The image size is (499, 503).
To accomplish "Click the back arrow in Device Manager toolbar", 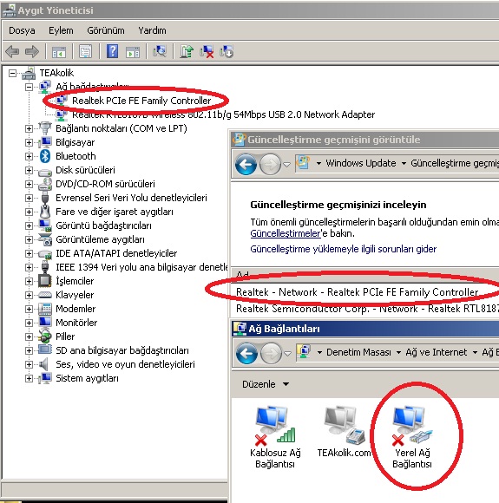I will (12, 52).
